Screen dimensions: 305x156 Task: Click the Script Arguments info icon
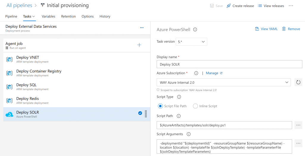(x=189, y=134)
